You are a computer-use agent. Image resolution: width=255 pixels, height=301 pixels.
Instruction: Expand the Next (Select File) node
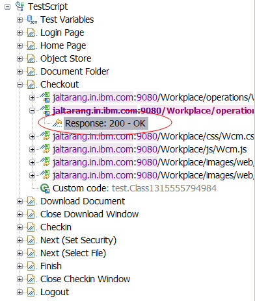pyautogui.click(x=20, y=253)
